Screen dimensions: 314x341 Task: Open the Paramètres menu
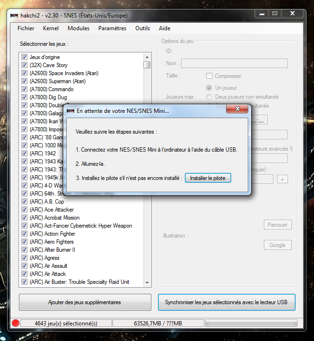click(112, 28)
